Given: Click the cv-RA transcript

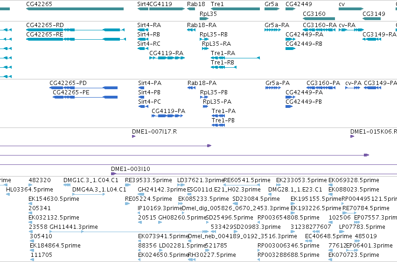Looking at the screenshot, I should 351,30.
